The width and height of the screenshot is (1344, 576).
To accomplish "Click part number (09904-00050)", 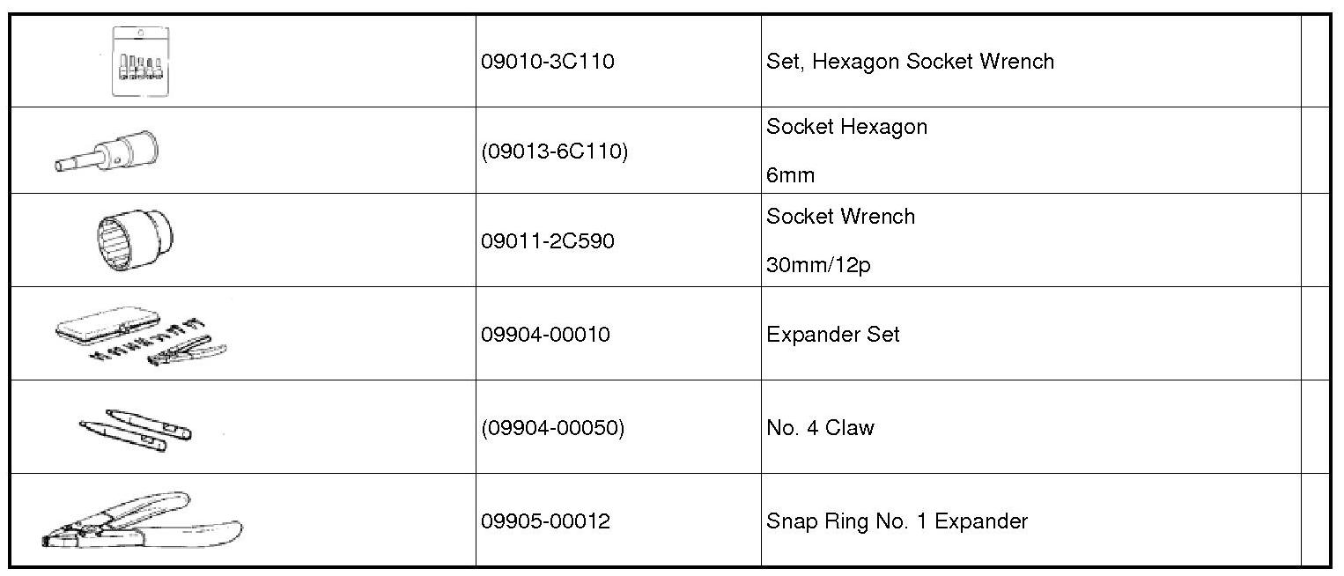I will point(552,428).
